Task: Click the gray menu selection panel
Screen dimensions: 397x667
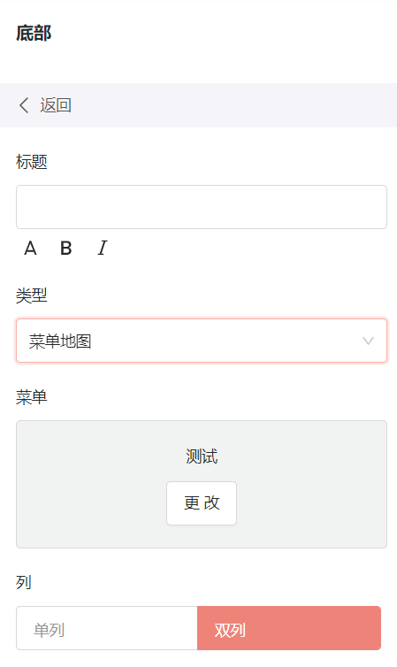Action: [202, 484]
